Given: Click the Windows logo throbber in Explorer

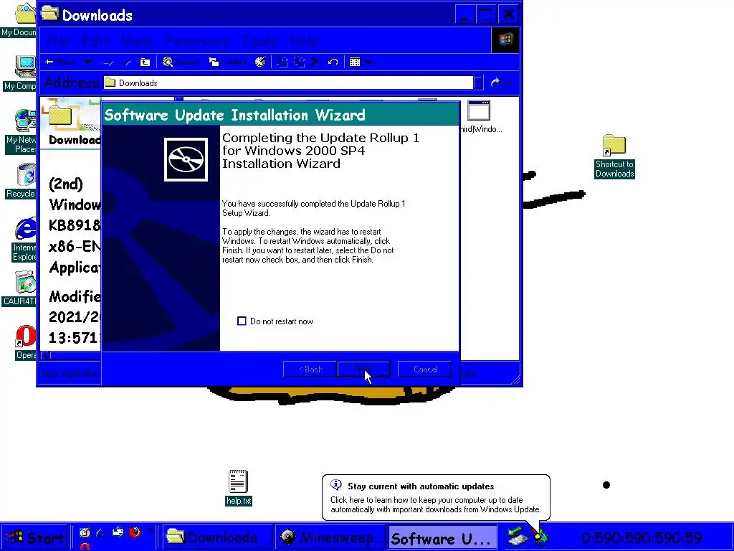Looking at the screenshot, I should pos(505,40).
